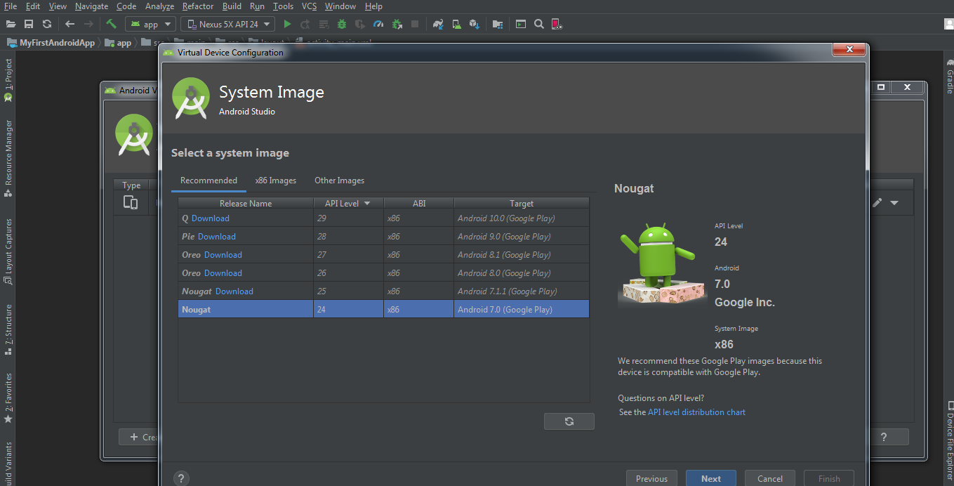Switch to the Recommended tab
Image resolution: width=954 pixels, height=486 pixels.
point(208,180)
